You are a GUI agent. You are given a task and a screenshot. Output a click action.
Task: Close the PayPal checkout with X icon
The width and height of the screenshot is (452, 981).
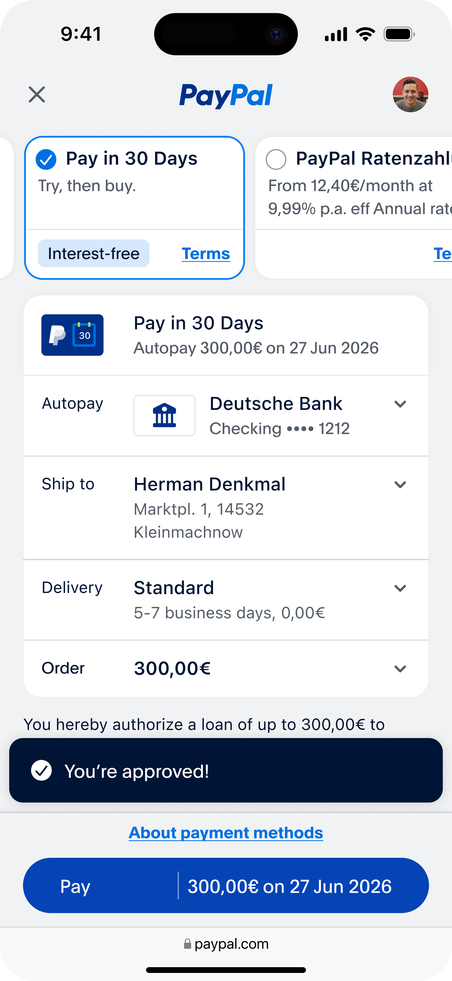37,94
